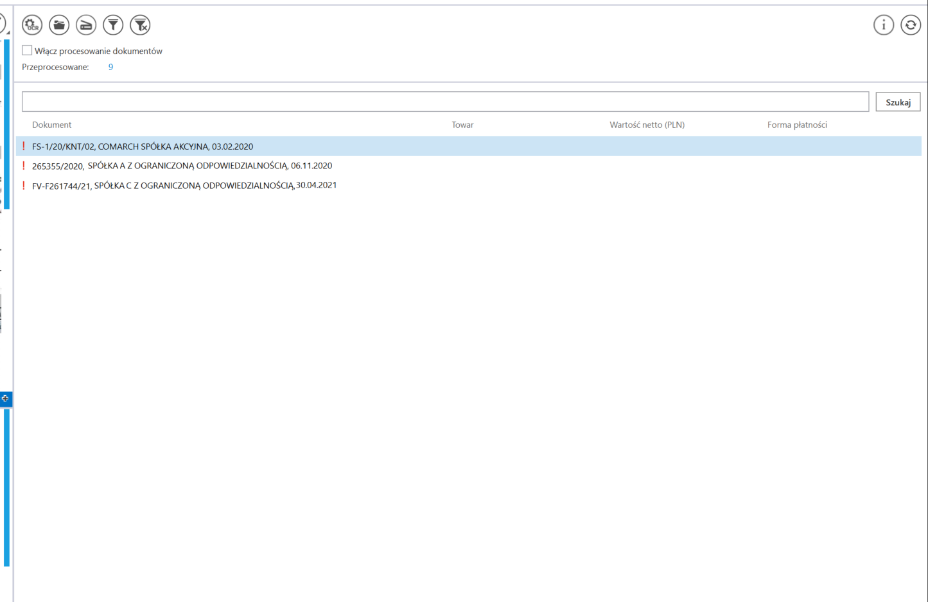Sort by the Dokument column header

52,125
